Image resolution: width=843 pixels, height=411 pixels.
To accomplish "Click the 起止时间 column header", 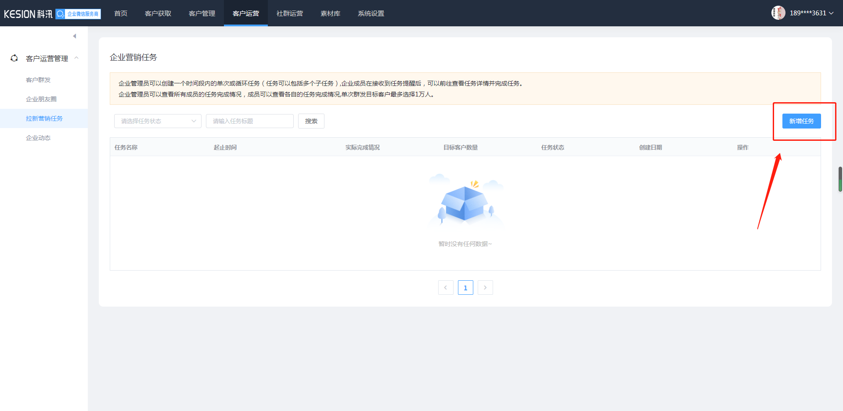I will [225, 147].
